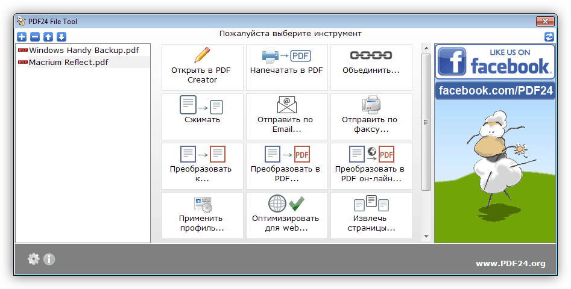Move the selected file up with the arrow icon

(48, 37)
